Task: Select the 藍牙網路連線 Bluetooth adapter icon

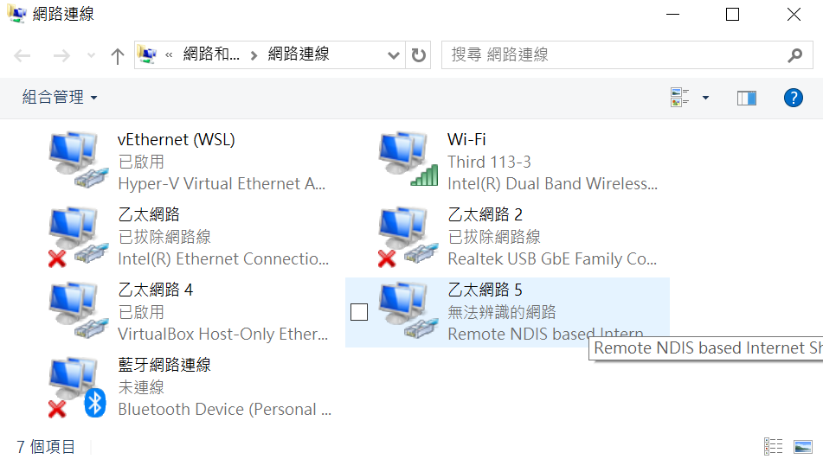Action: [78, 387]
